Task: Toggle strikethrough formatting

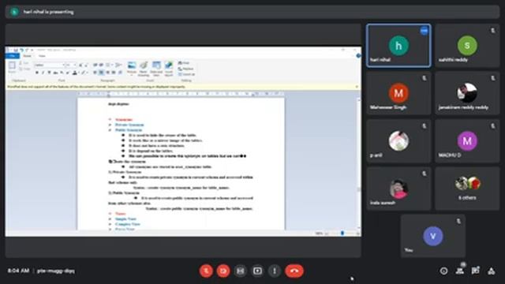Action: coord(55,73)
